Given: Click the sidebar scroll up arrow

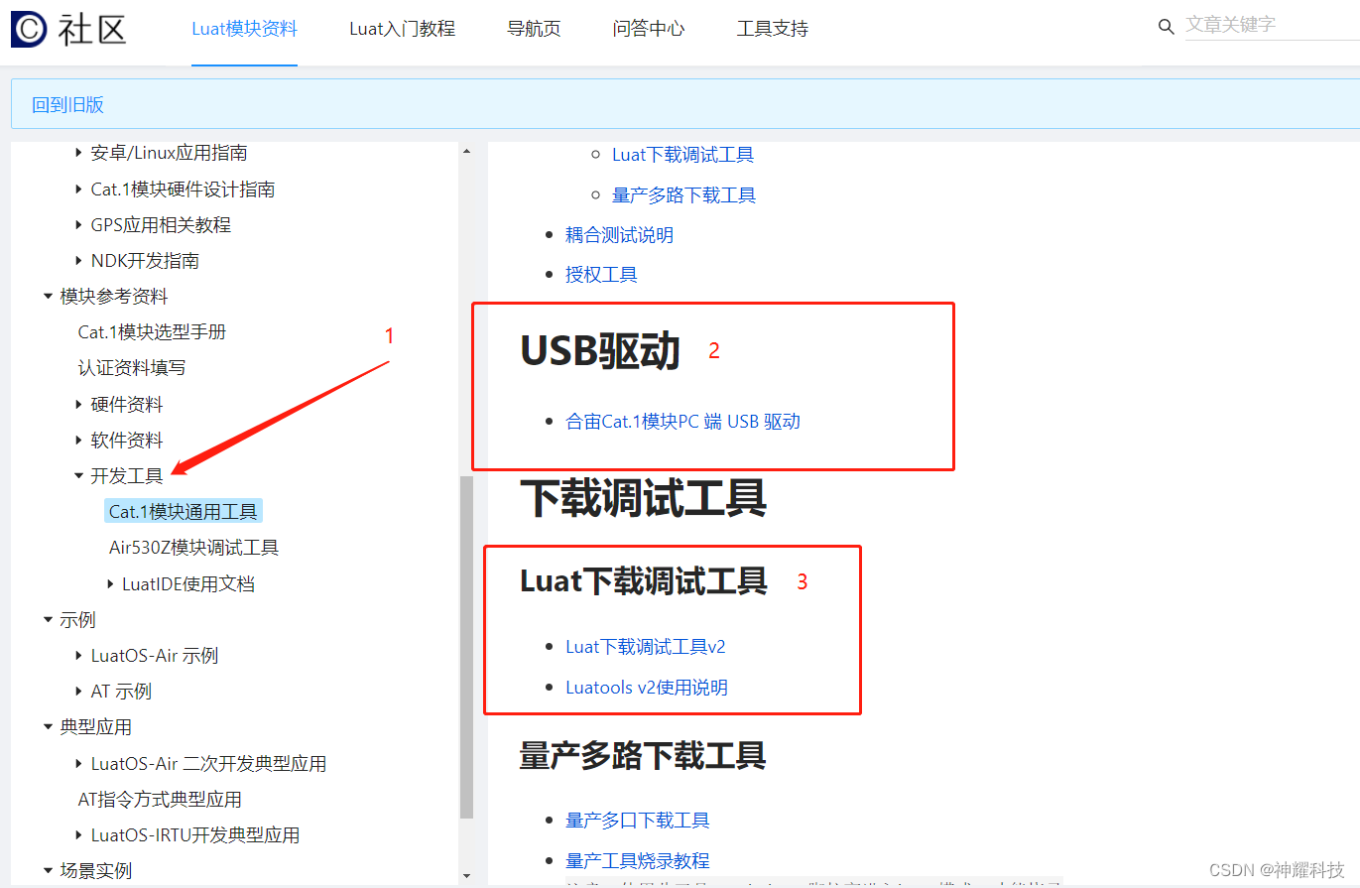Looking at the screenshot, I should (x=467, y=151).
